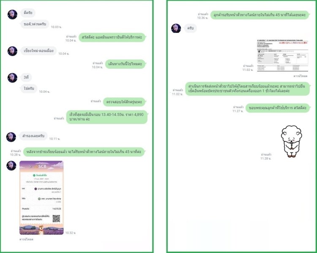Click the QR code on the SCB slip
Screen dimensions: 317x253
[56, 218]
